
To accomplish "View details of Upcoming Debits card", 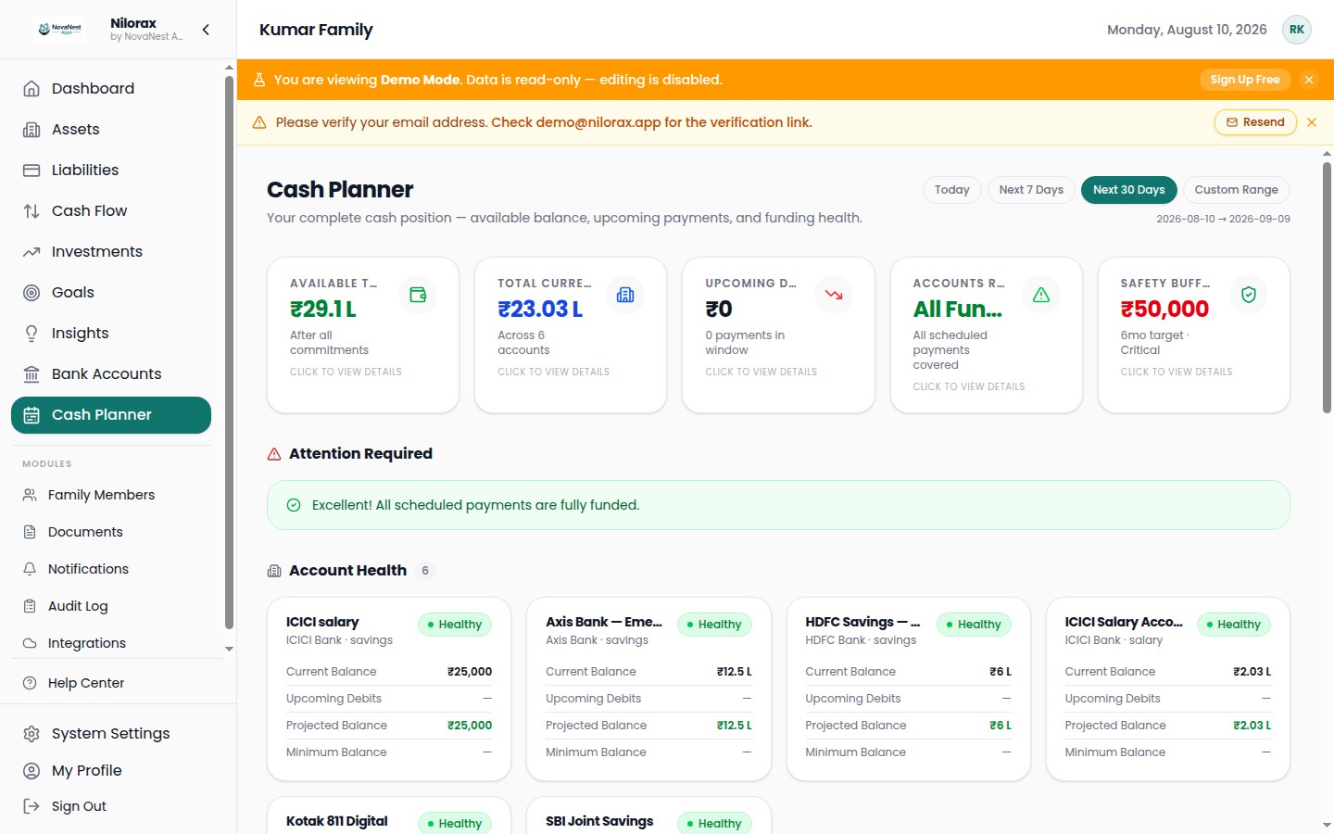I will coord(761,372).
